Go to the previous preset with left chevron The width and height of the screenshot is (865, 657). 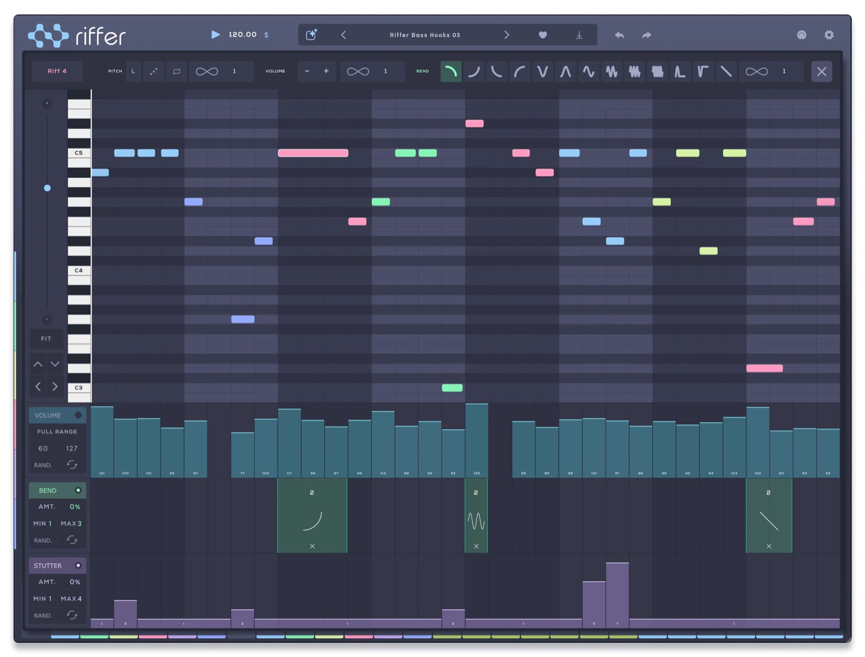pos(344,35)
